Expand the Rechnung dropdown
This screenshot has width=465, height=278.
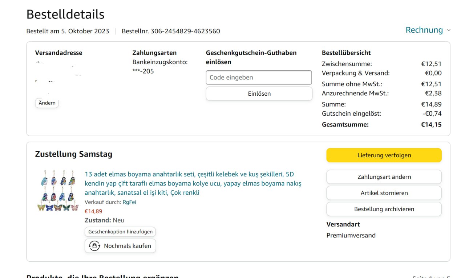tap(424, 30)
